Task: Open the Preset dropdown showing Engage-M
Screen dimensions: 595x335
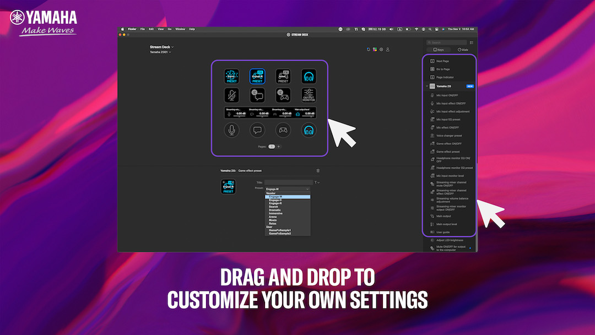Action: coord(287,189)
